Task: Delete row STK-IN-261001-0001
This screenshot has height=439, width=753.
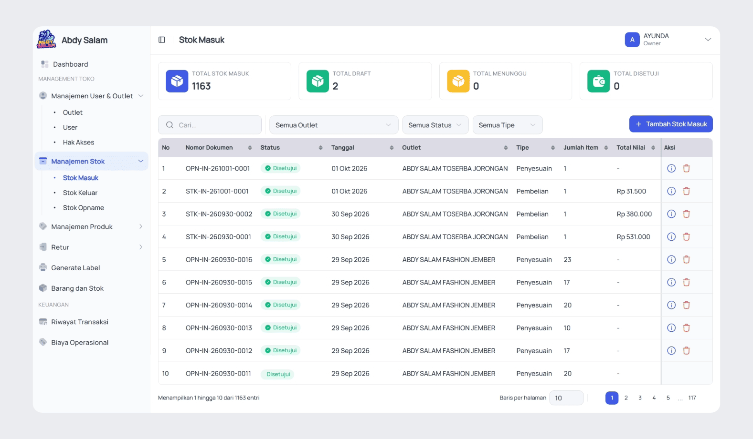Action: (x=686, y=191)
